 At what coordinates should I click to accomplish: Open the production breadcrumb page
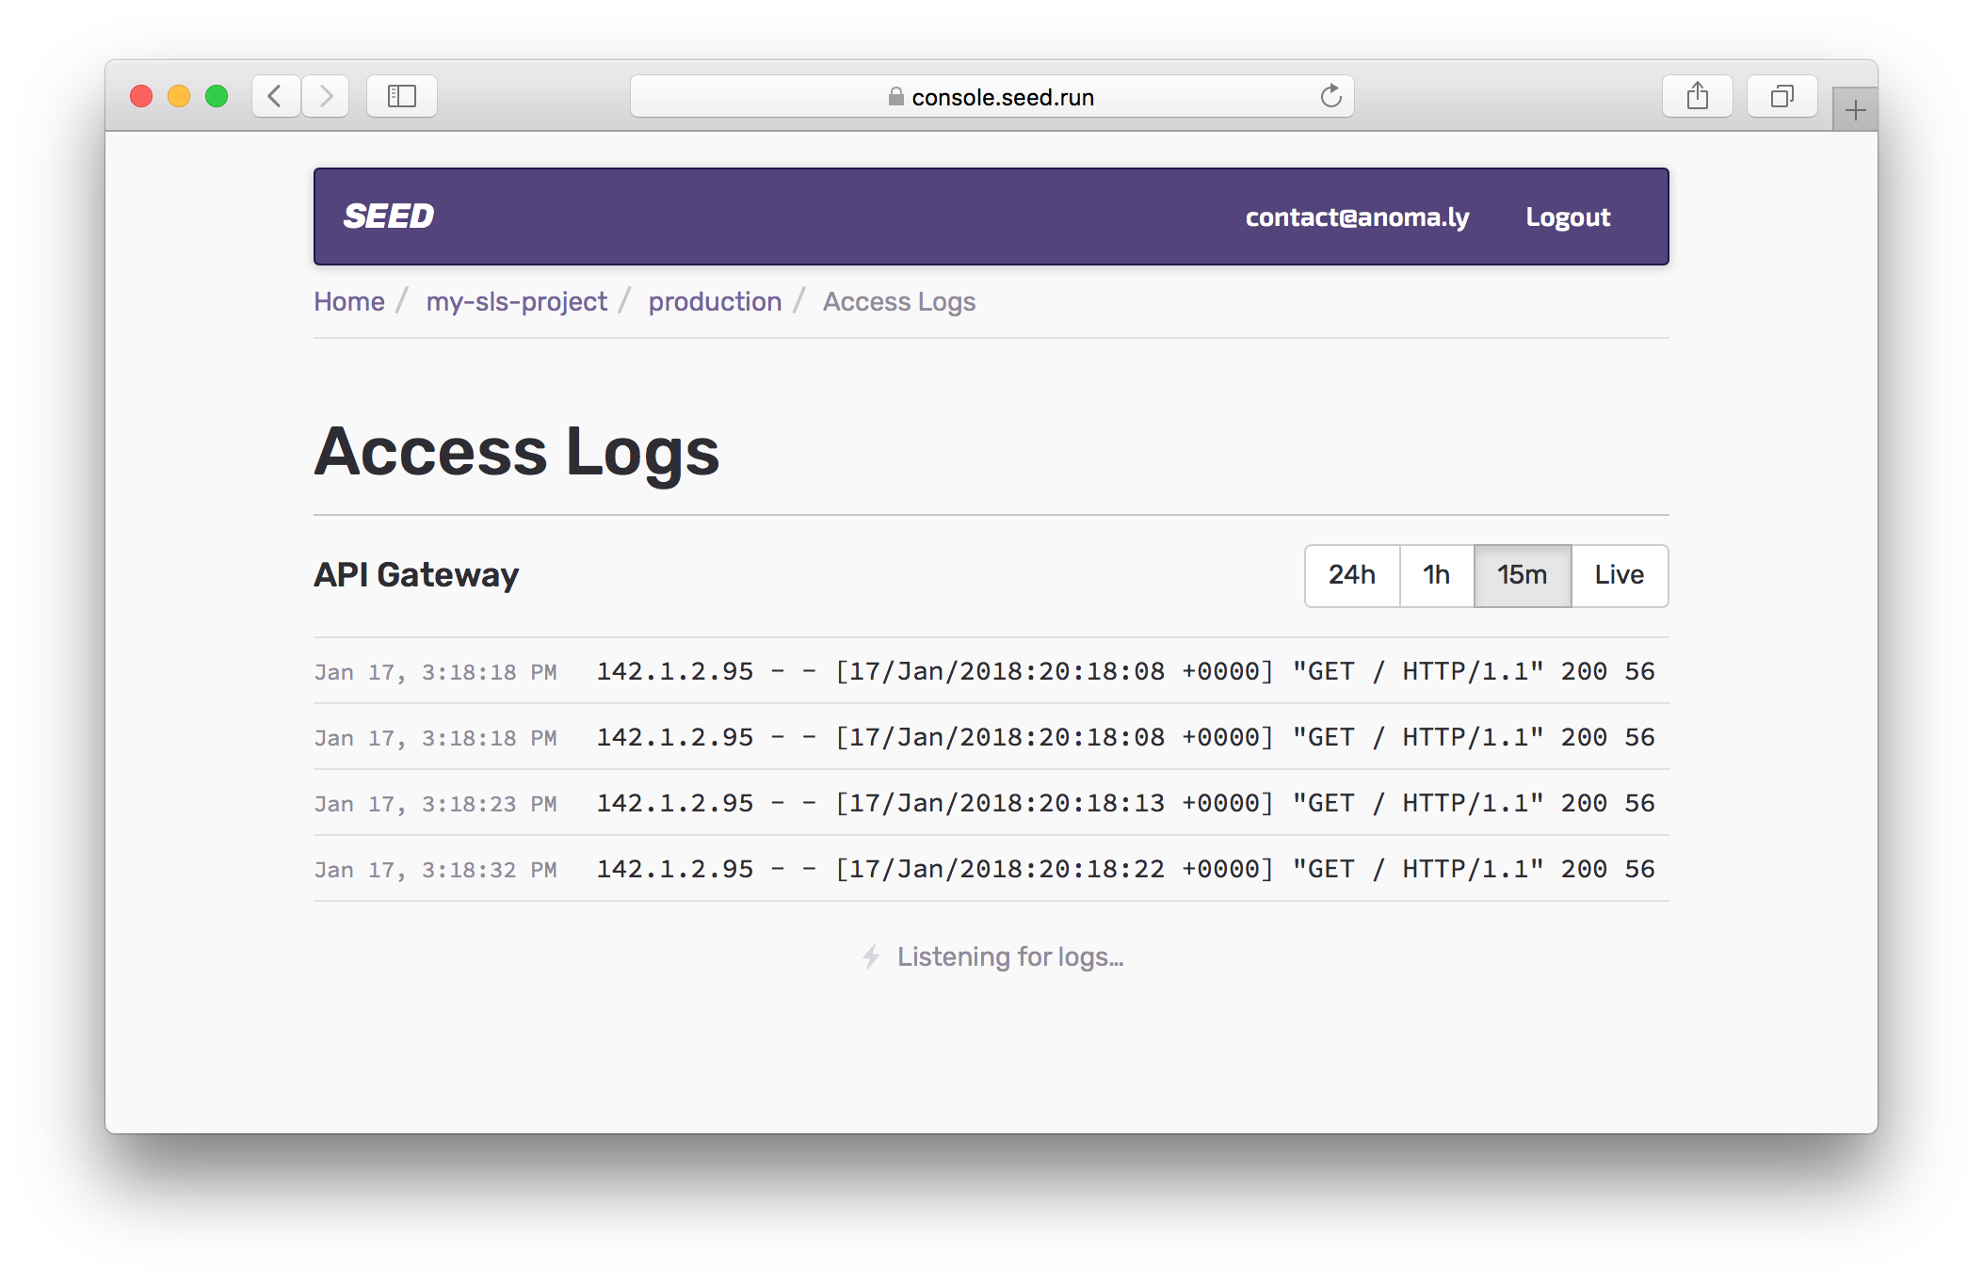coord(715,301)
